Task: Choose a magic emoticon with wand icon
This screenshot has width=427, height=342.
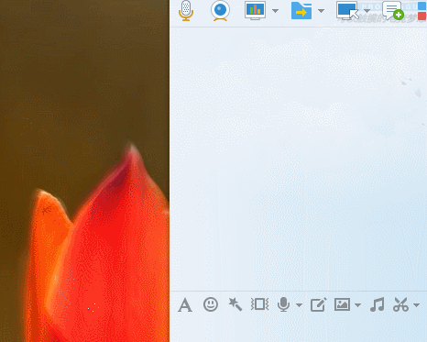Action: pos(235,304)
